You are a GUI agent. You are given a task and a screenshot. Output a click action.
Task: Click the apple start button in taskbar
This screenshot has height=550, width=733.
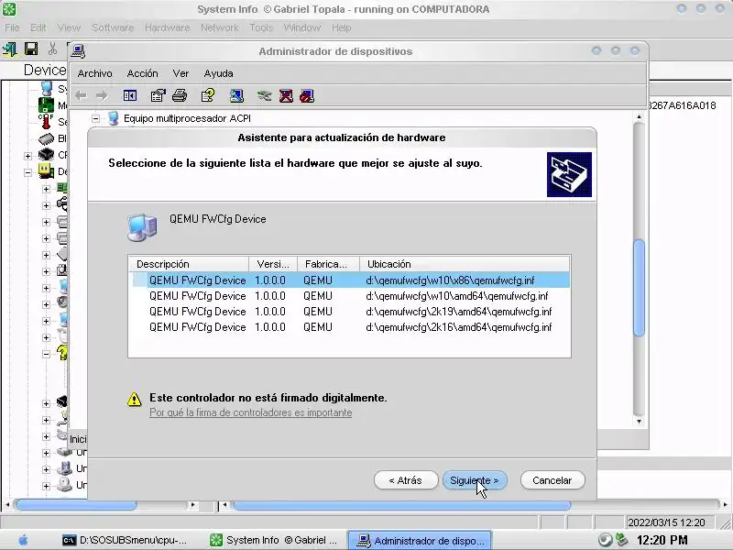[x=23, y=540]
